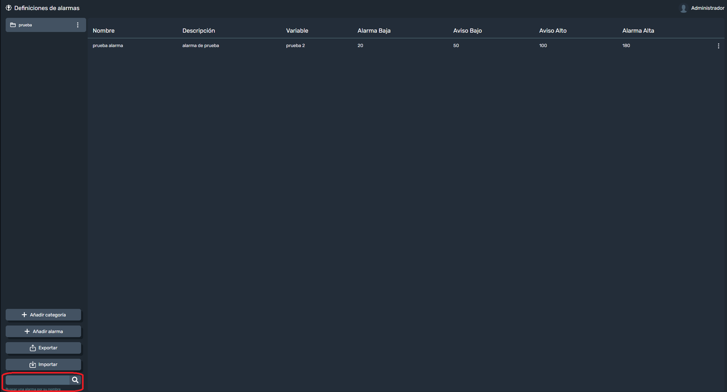
Task: Select the prueba category folder
Action: (x=46, y=25)
